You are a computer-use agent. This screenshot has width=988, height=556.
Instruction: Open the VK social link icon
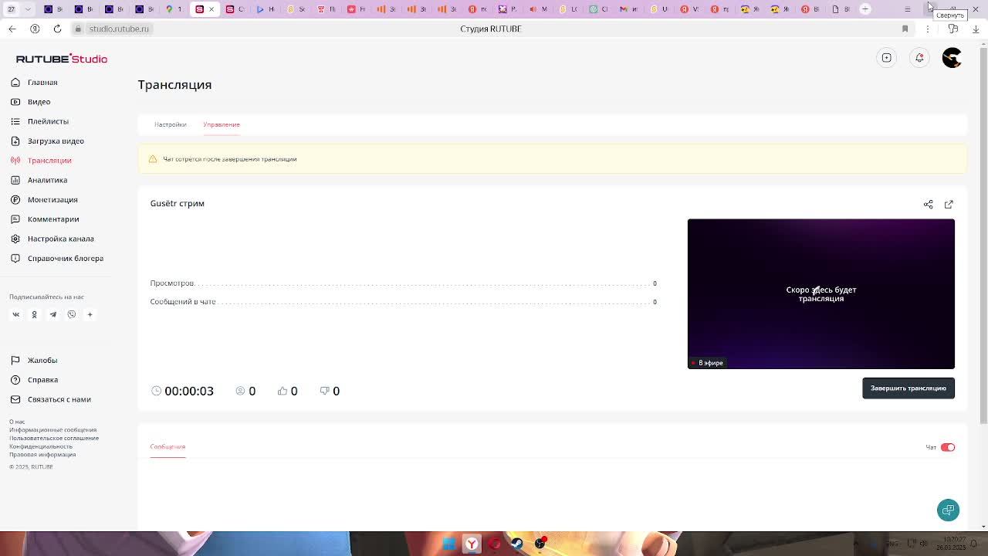tap(15, 314)
